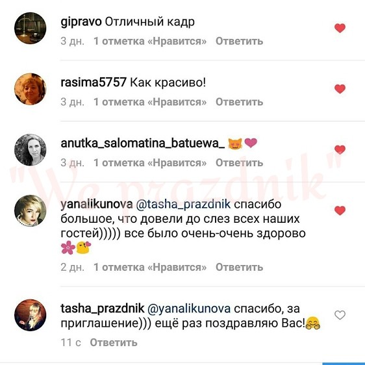Reply to tasha_prazdnik's latest comment
This screenshot has width=365, height=365.
114,342
